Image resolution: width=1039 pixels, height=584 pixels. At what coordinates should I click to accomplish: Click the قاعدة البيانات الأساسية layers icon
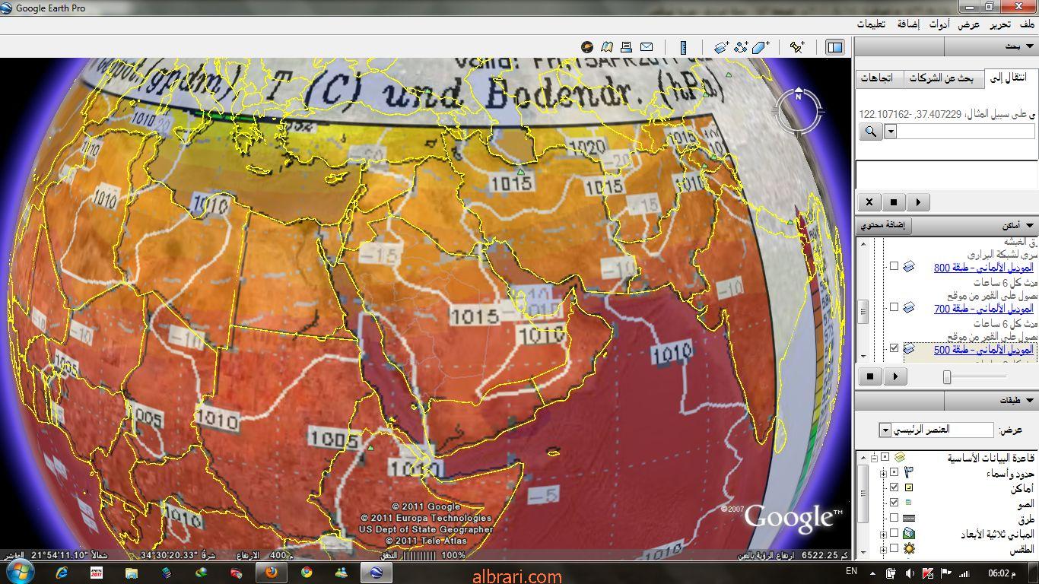pyautogui.click(x=900, y=458)
